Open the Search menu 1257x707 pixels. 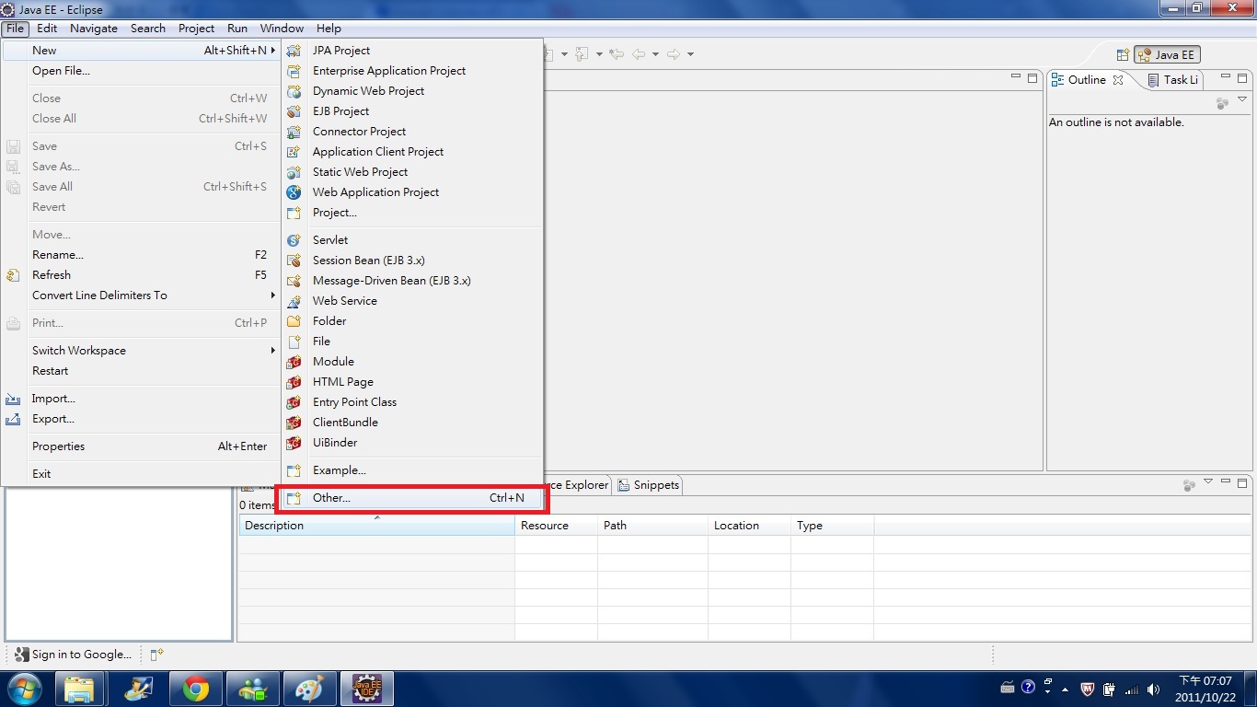coord(148,29)
